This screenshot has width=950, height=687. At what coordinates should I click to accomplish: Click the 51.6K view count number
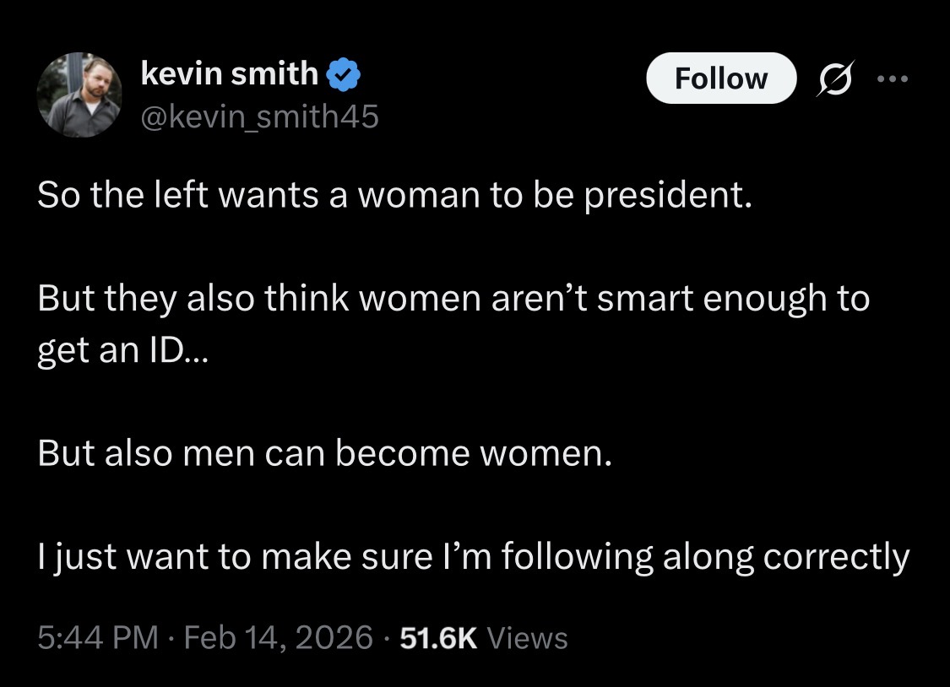pyautogui.click(x=437, y=637)
